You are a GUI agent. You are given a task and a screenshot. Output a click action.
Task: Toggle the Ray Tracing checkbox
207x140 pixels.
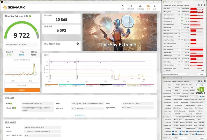click(x=180, y=134)
